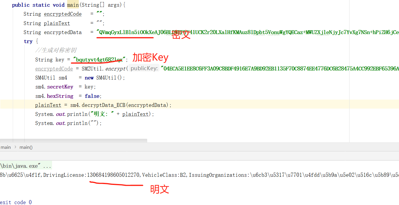Screen dimensions: 399x205
Task: Expand the collapsed java.exe path with the ellipsis
Action: [47, 165]
